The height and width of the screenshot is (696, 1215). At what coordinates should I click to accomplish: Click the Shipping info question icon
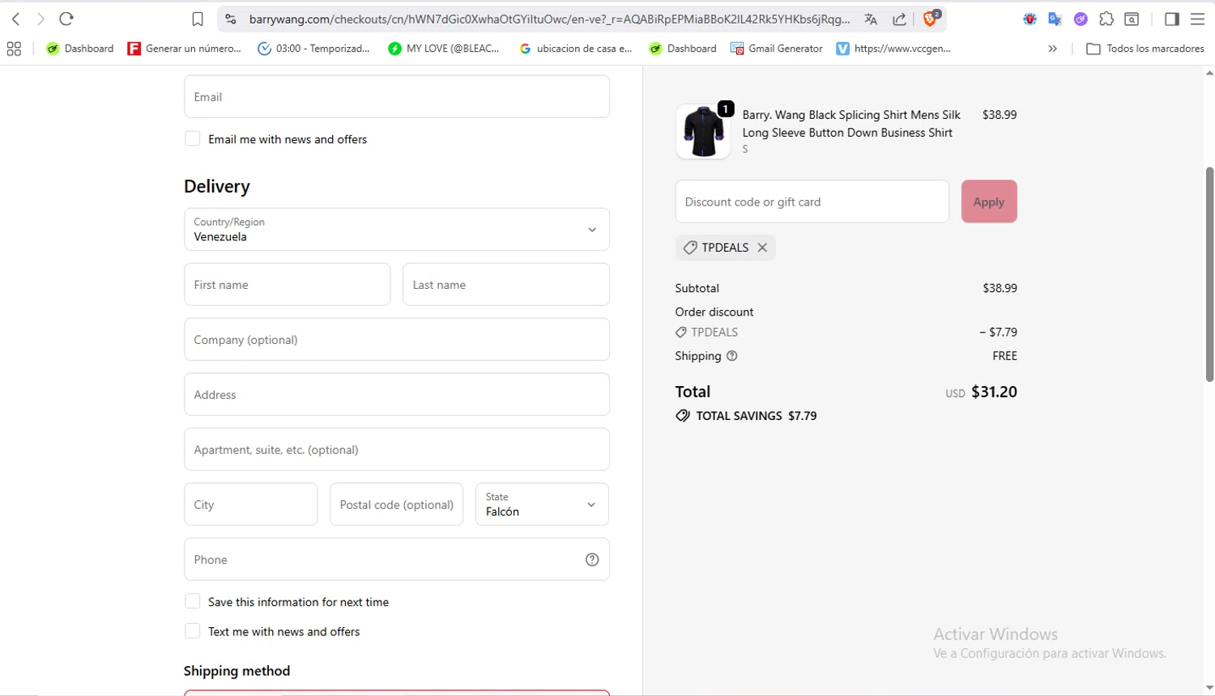click(x=732, y=356)
